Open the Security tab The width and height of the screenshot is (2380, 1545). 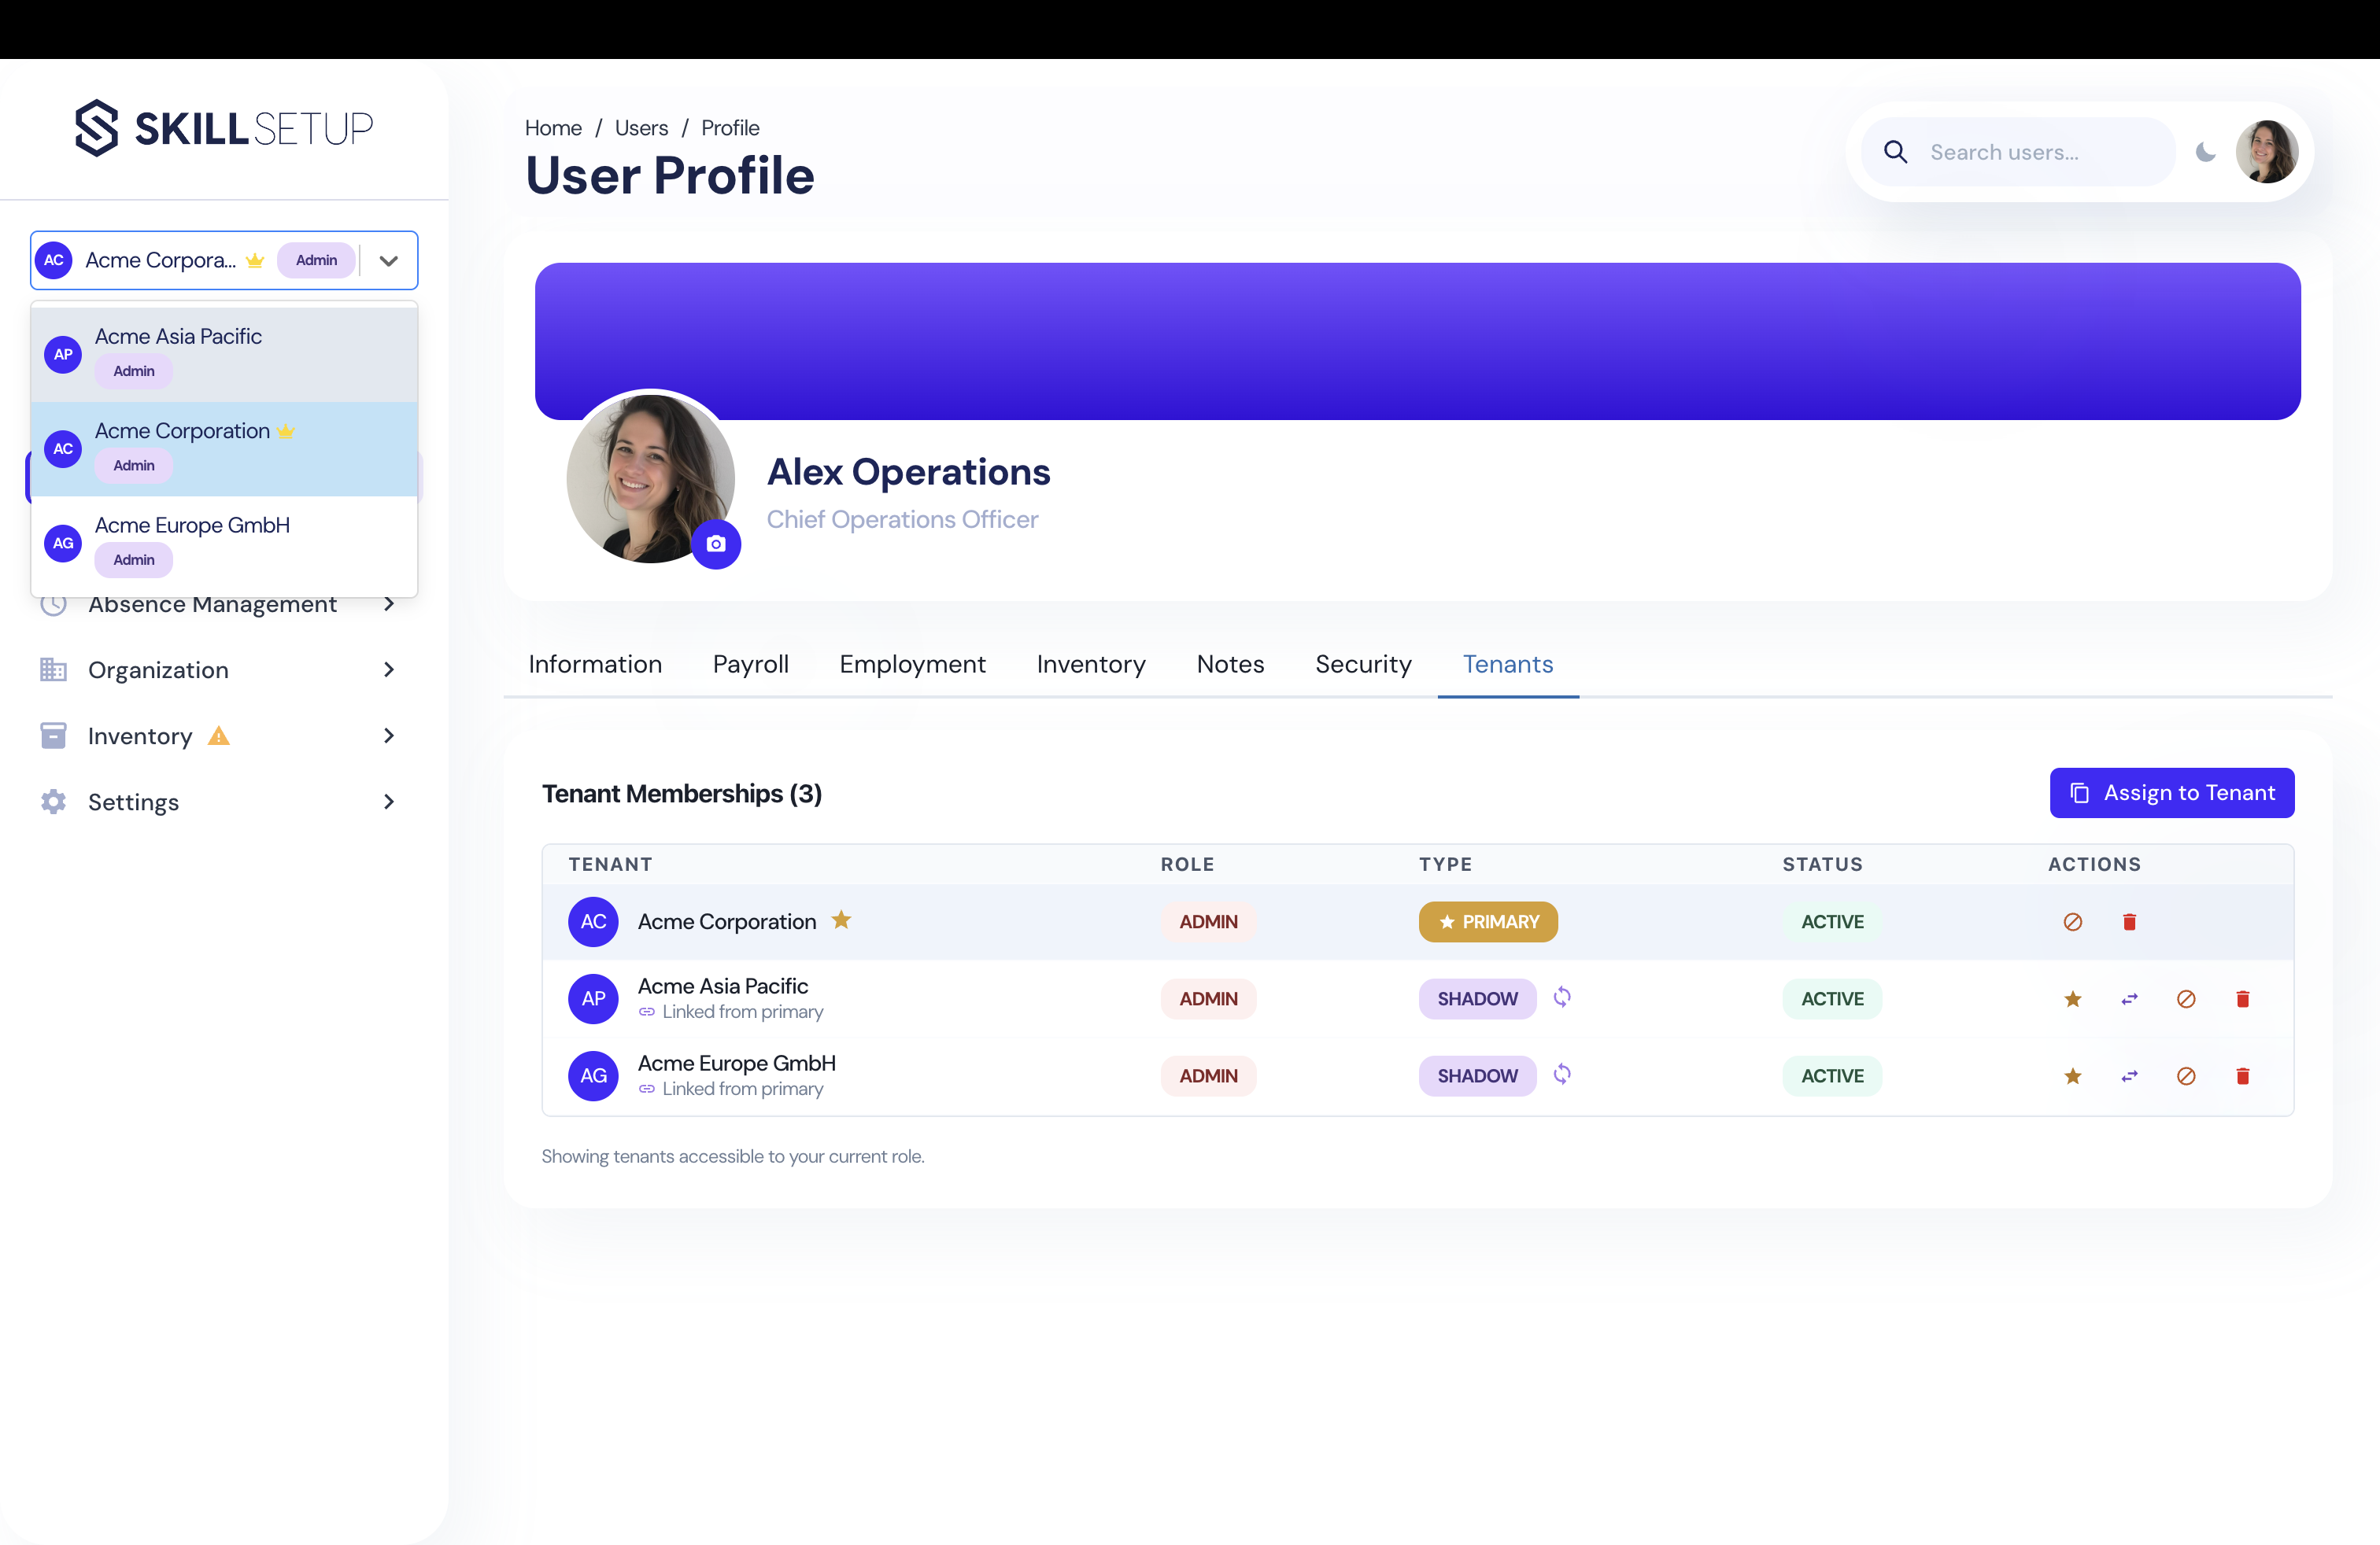pyautogui.click(x=1363, y=664)
